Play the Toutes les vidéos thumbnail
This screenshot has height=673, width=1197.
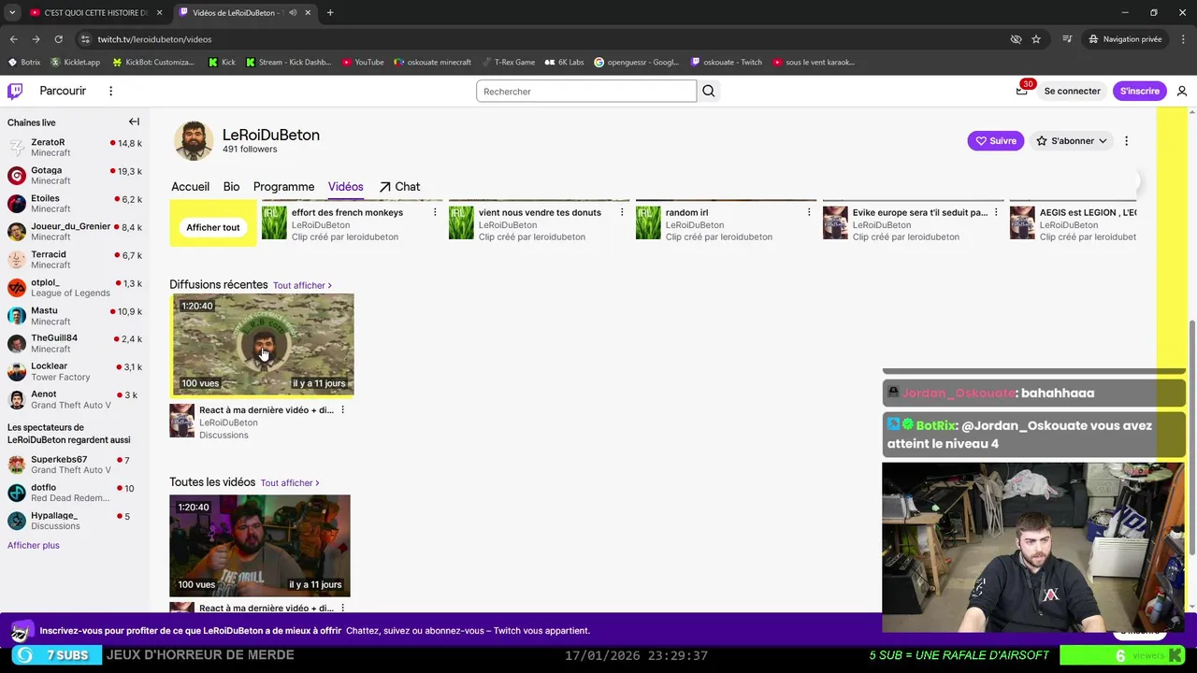point(260,546)
